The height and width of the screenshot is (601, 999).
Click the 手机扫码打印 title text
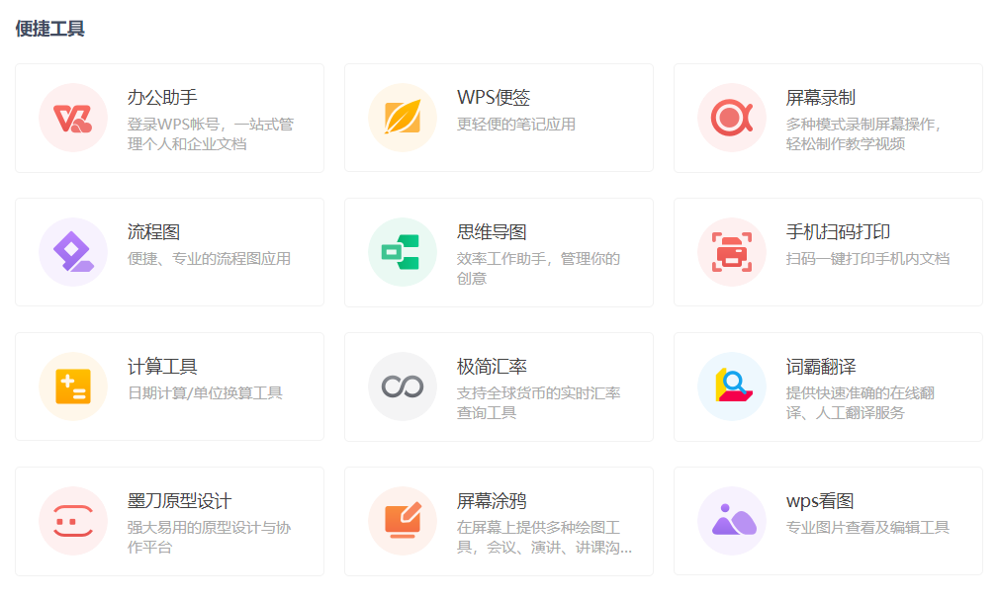838,232
